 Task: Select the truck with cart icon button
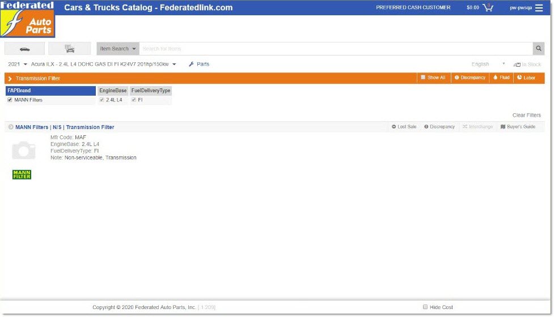[x=69, y=49]
